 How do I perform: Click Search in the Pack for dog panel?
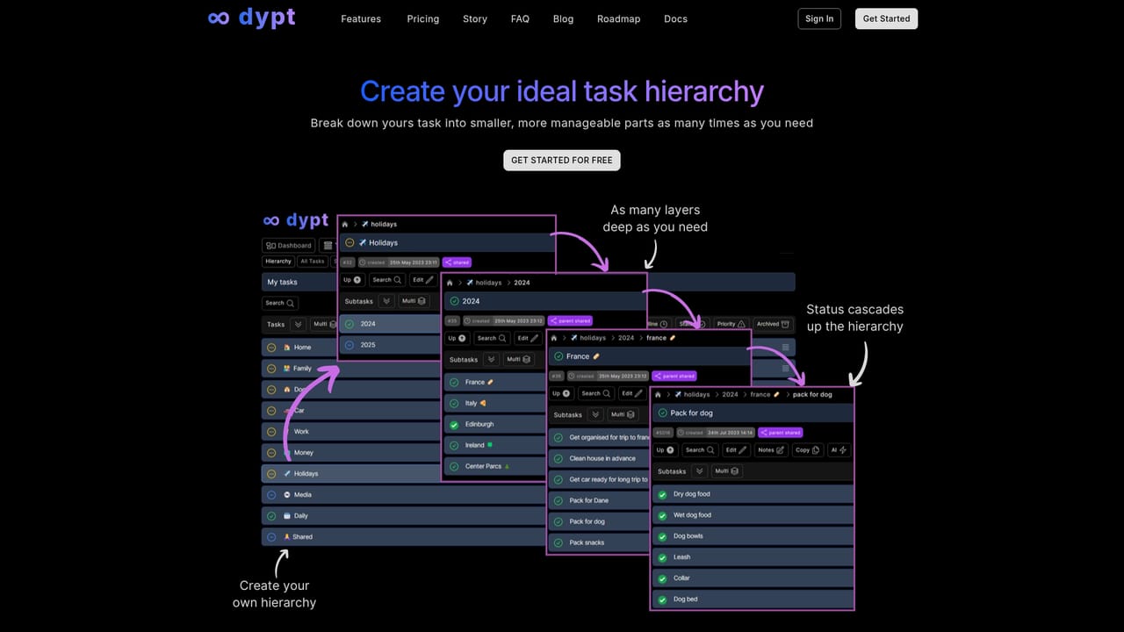pos(700,450)
